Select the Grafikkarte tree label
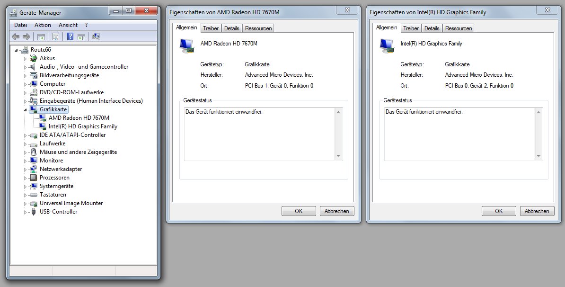The width and height of the screenshot is (565, 287). (x=53, y=109)
